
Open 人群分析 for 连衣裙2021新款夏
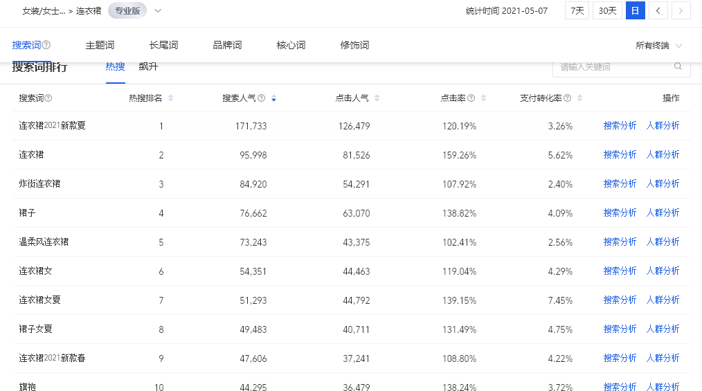[663, 126]
